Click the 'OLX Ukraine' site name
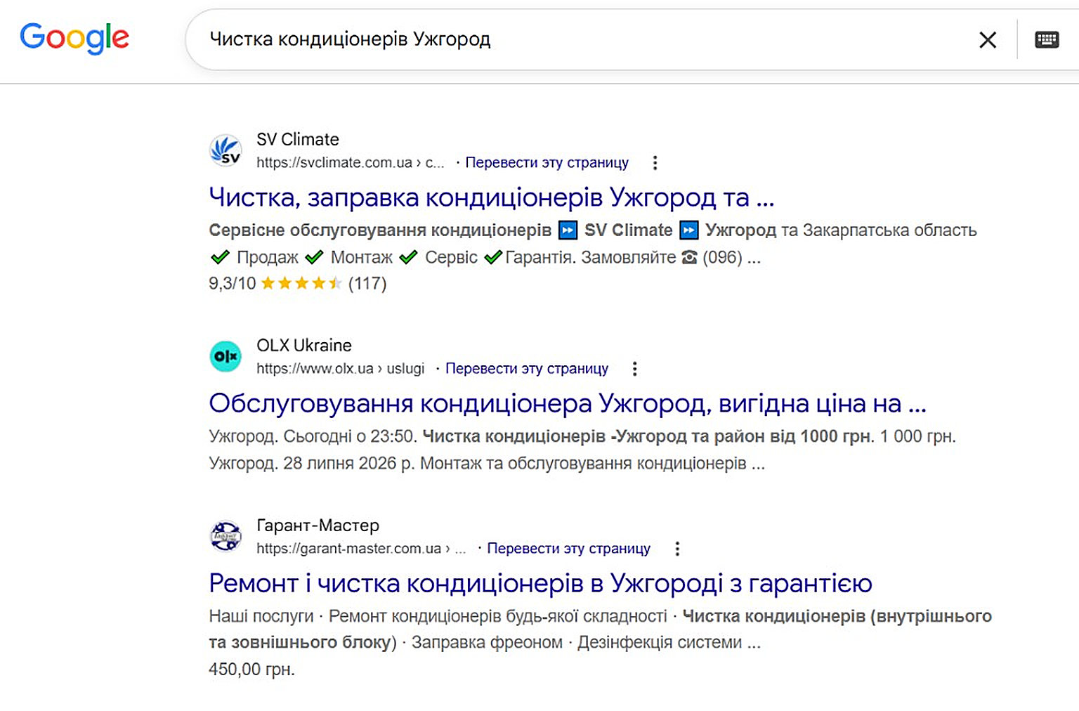 click(304, 346)
